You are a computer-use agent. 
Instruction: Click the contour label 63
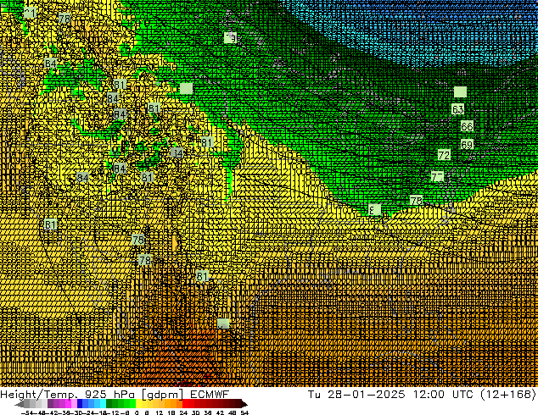[457, 109]
